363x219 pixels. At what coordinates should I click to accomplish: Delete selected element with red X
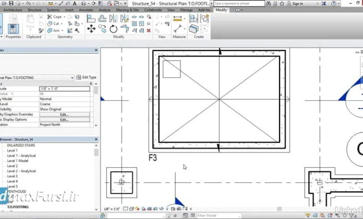pyautogui.click(x=148, y=30)
